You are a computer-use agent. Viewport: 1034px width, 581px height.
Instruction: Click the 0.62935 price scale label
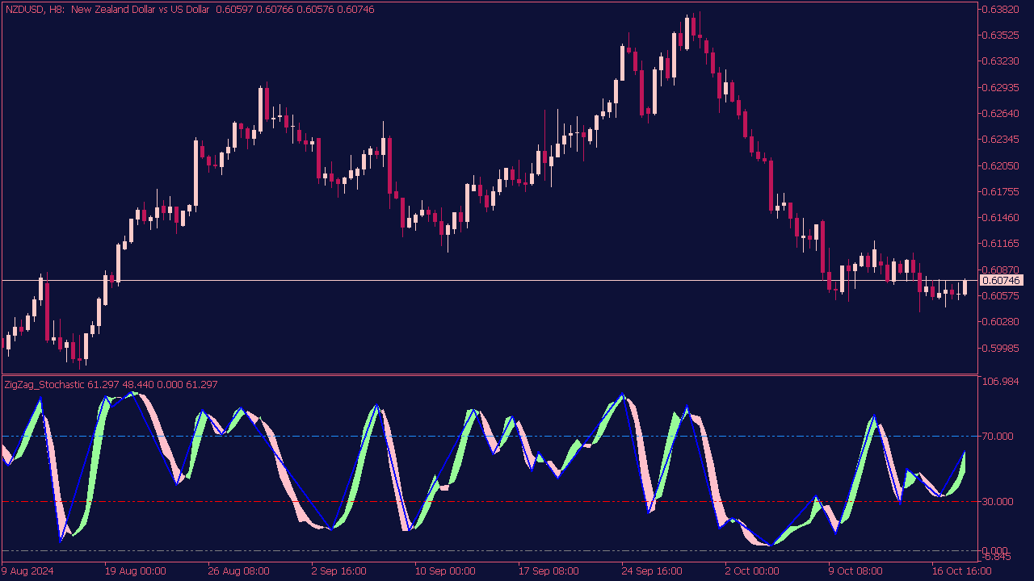tap(1000, 87)
